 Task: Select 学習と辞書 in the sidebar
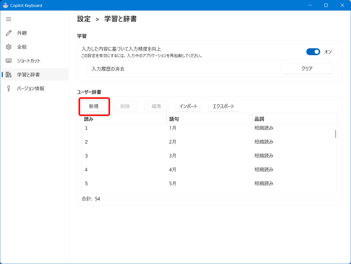[x=35, y=75]
